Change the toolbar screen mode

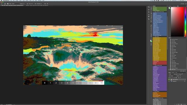click(x=151, y=45)
